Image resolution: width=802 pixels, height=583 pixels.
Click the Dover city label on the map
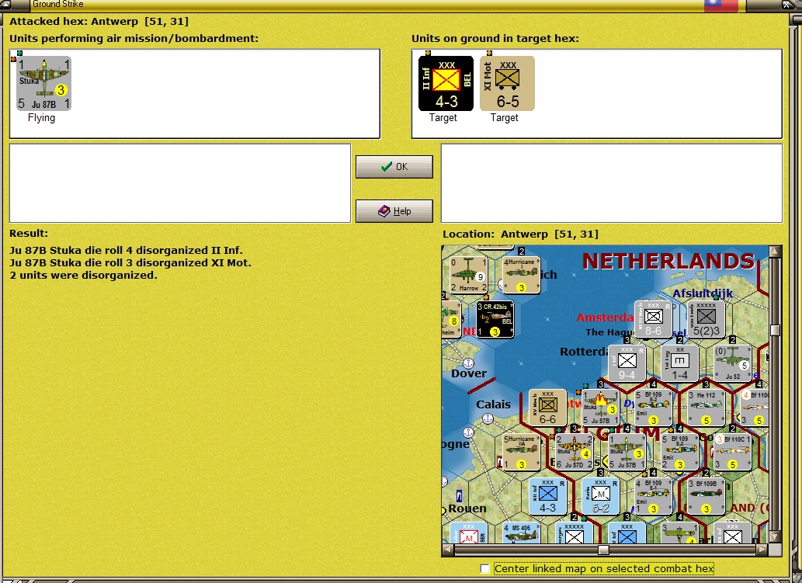pos(469,373)
